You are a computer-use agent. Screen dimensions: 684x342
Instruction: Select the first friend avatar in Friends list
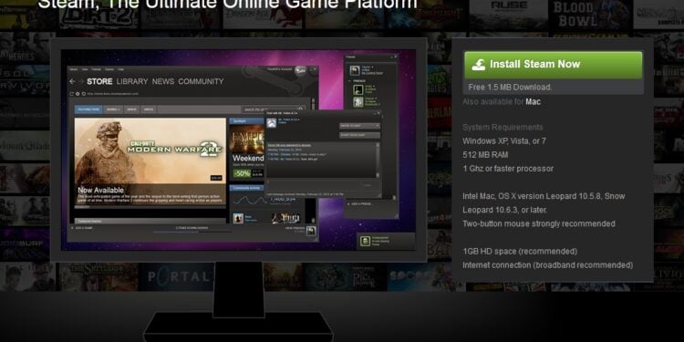coord(358,90)
